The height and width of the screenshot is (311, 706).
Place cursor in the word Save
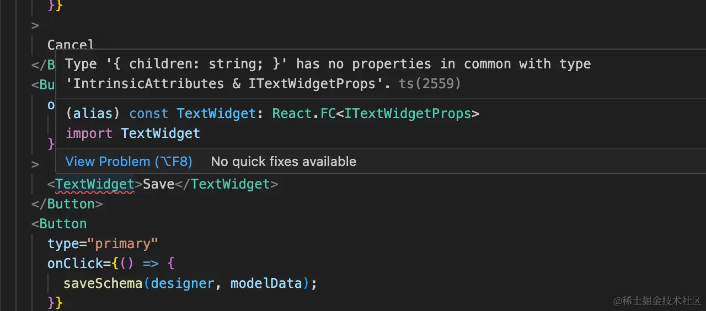point(159,184)
